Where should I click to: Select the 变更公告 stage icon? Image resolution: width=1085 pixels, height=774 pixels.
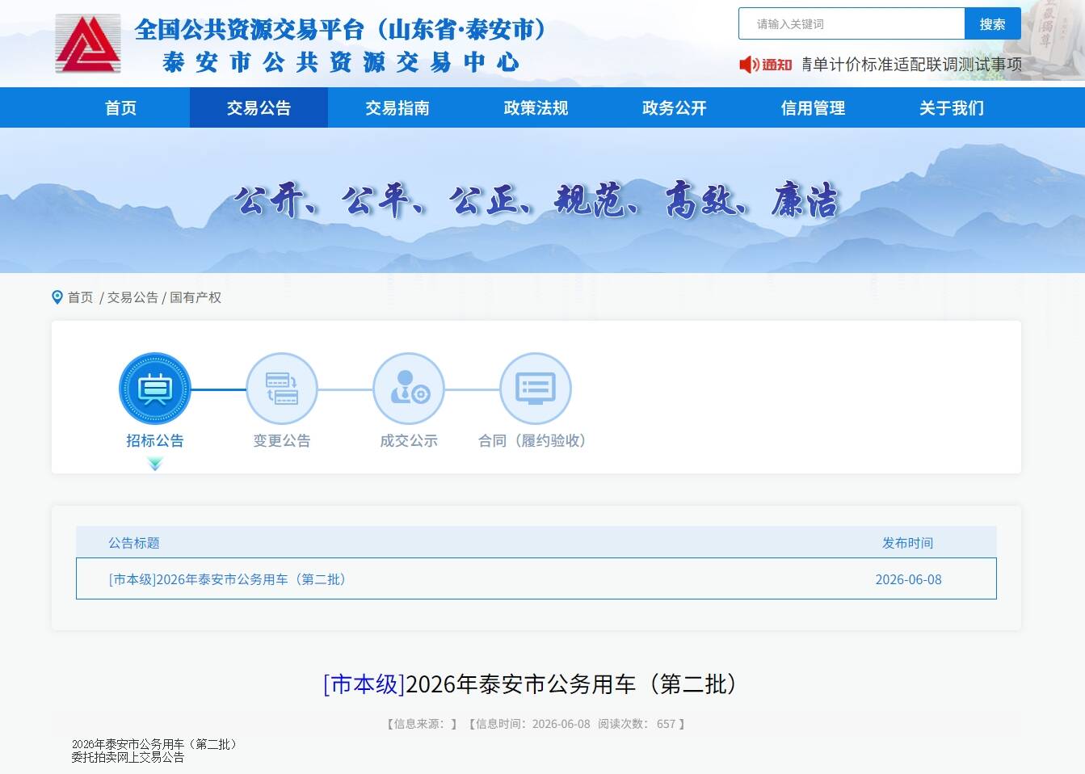[x=282, y=389]
